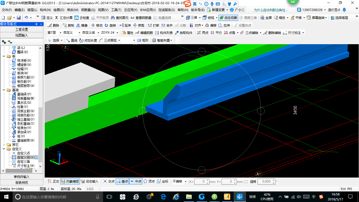Screen dimensions: 359x202
Task: Toggle 顶点 vertex snap
Action: click(x=149, y=181)
